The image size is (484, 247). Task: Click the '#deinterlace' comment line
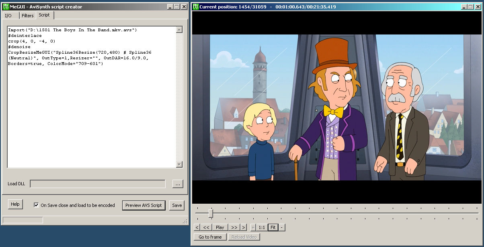click(x=25, y=36)
